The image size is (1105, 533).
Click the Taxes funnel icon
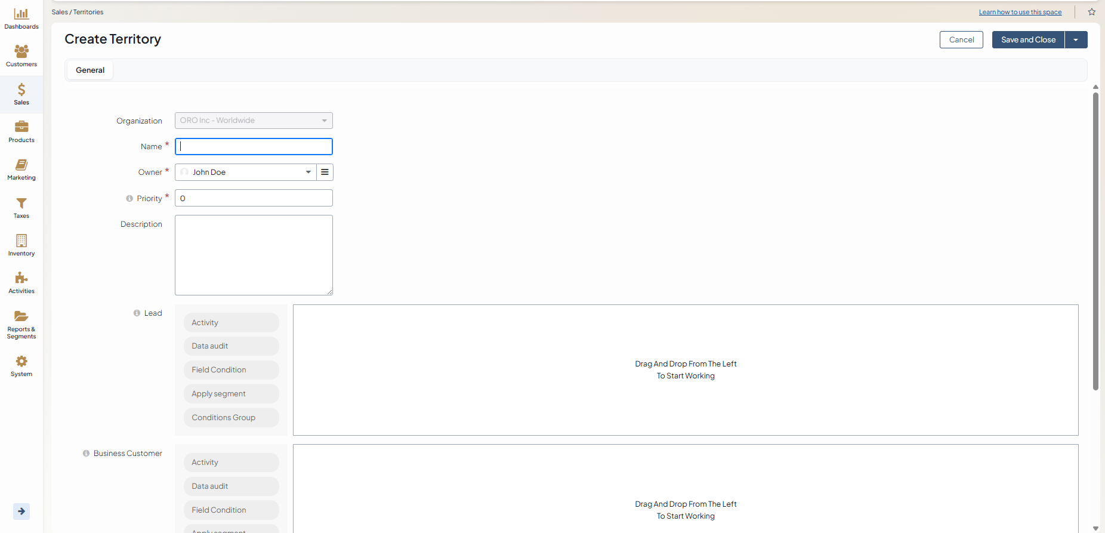pyautogui.click(x=21, y=204)
